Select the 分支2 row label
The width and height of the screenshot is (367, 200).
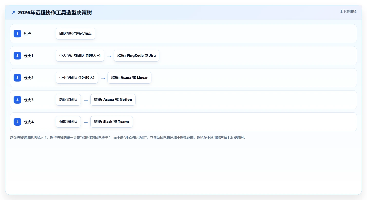click(28, 78)
